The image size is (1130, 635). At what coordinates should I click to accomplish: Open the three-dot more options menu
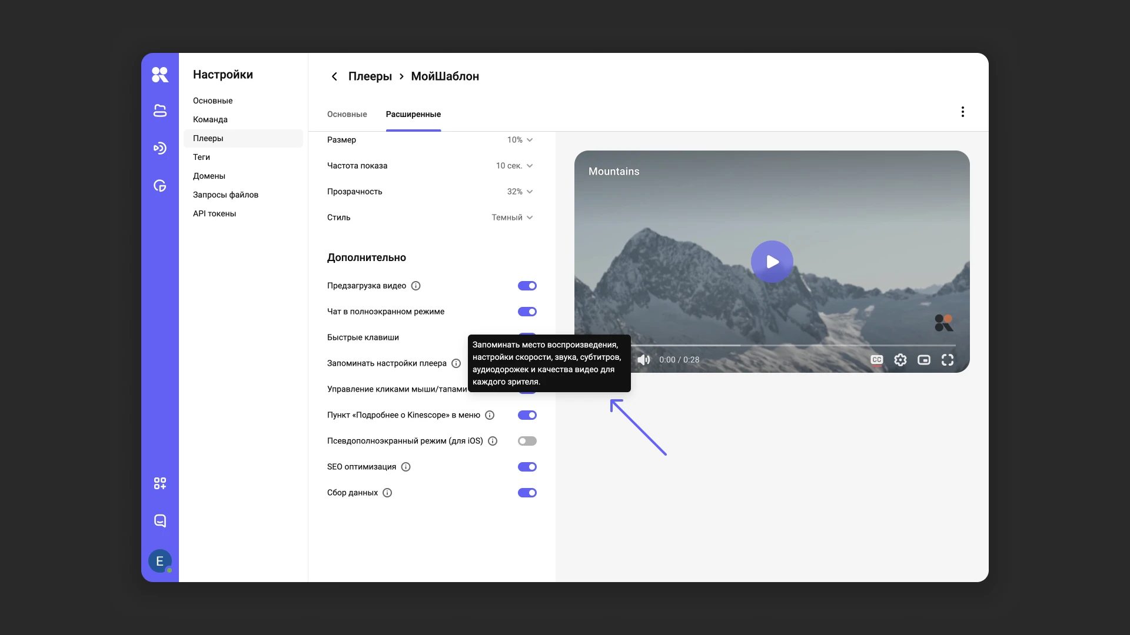962,112
